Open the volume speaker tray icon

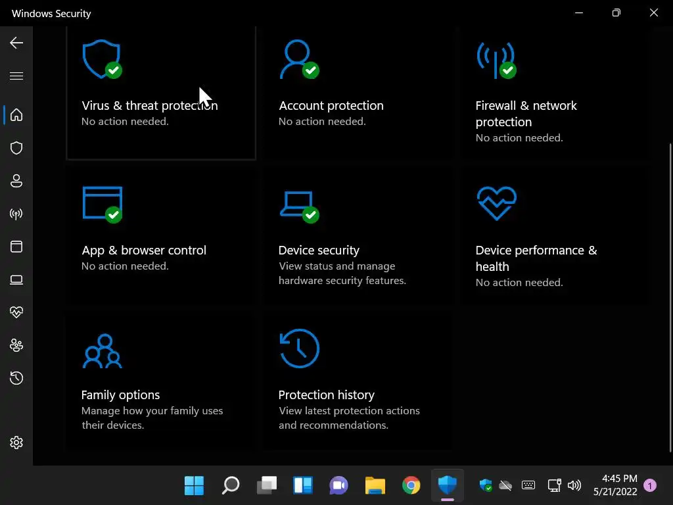(574, 486)
